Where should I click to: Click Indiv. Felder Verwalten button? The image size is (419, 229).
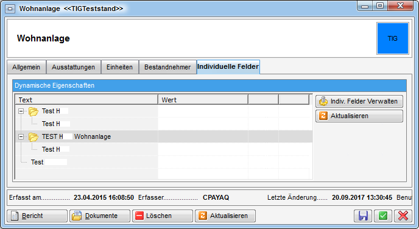coord(359,101)
